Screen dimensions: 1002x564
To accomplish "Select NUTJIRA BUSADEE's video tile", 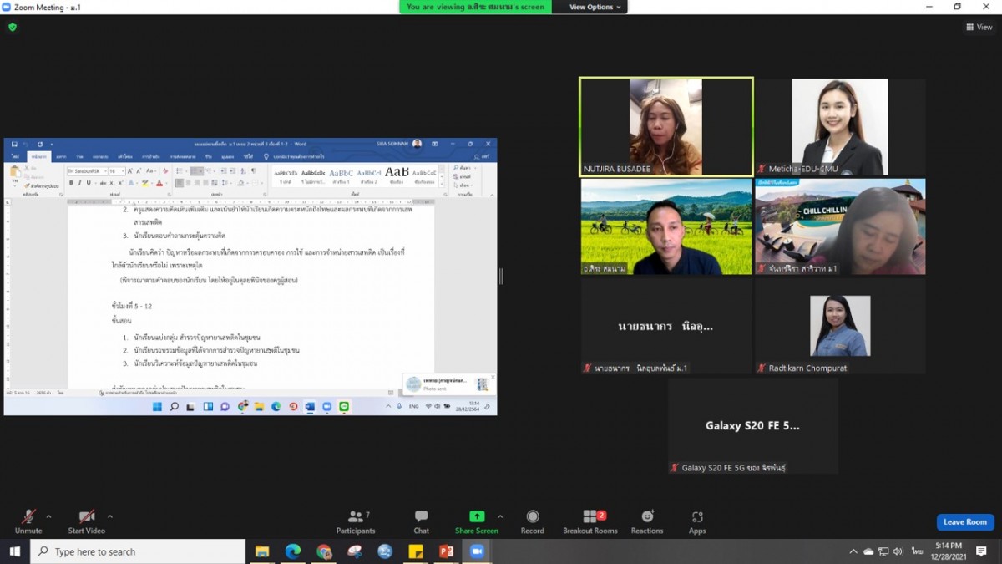I will click(666, 127).
